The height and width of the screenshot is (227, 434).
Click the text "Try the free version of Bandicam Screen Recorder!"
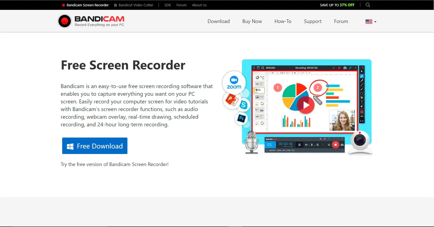[115, 164]
